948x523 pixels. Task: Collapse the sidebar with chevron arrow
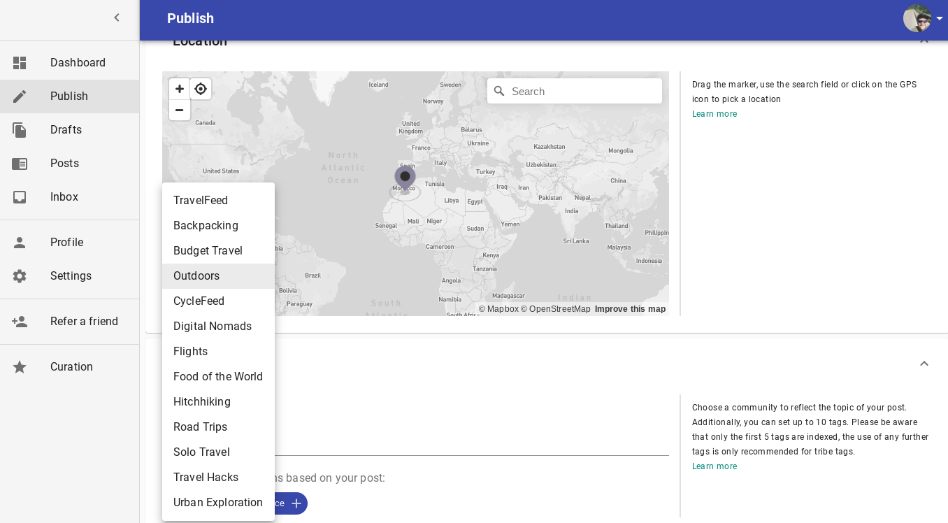click(117, 18)
